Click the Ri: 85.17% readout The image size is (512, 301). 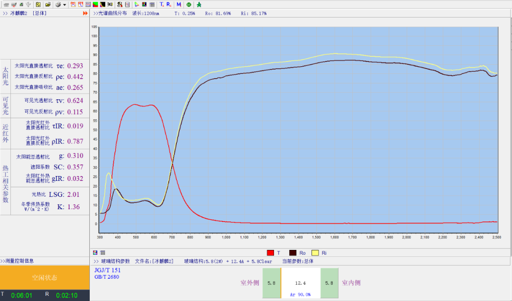[x=254, y=13]
